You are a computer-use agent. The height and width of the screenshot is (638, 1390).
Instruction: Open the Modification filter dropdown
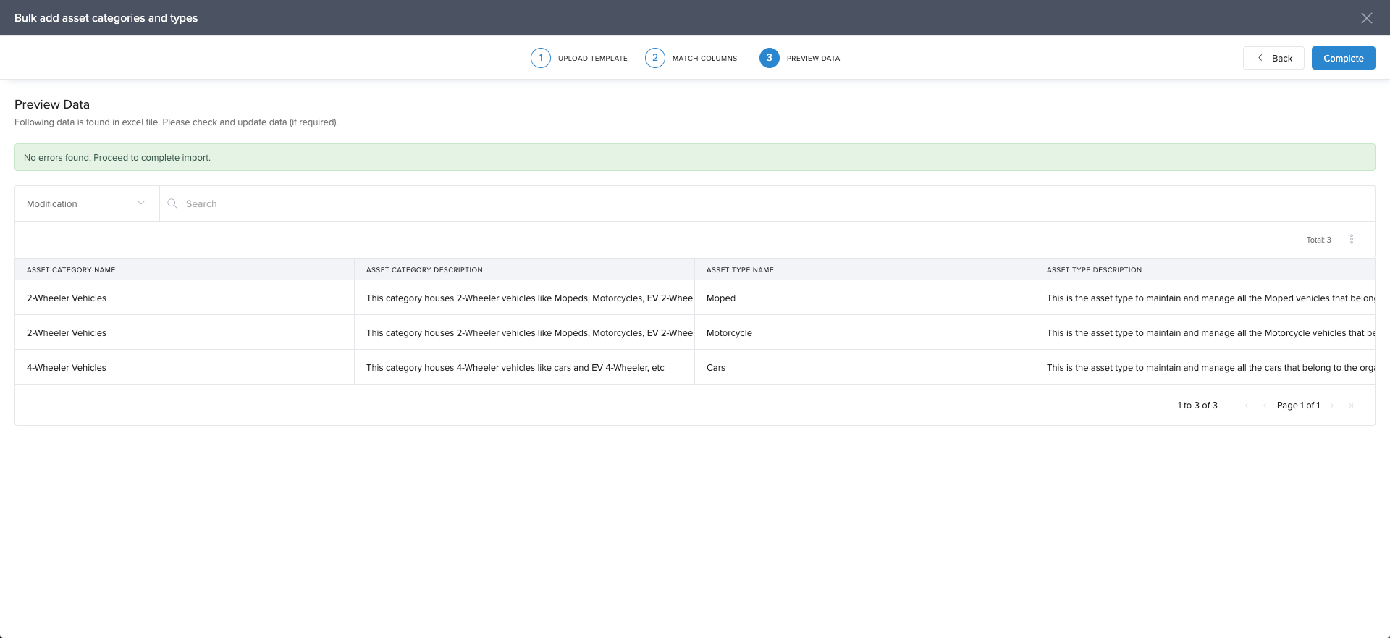click(x=87, y=203)
